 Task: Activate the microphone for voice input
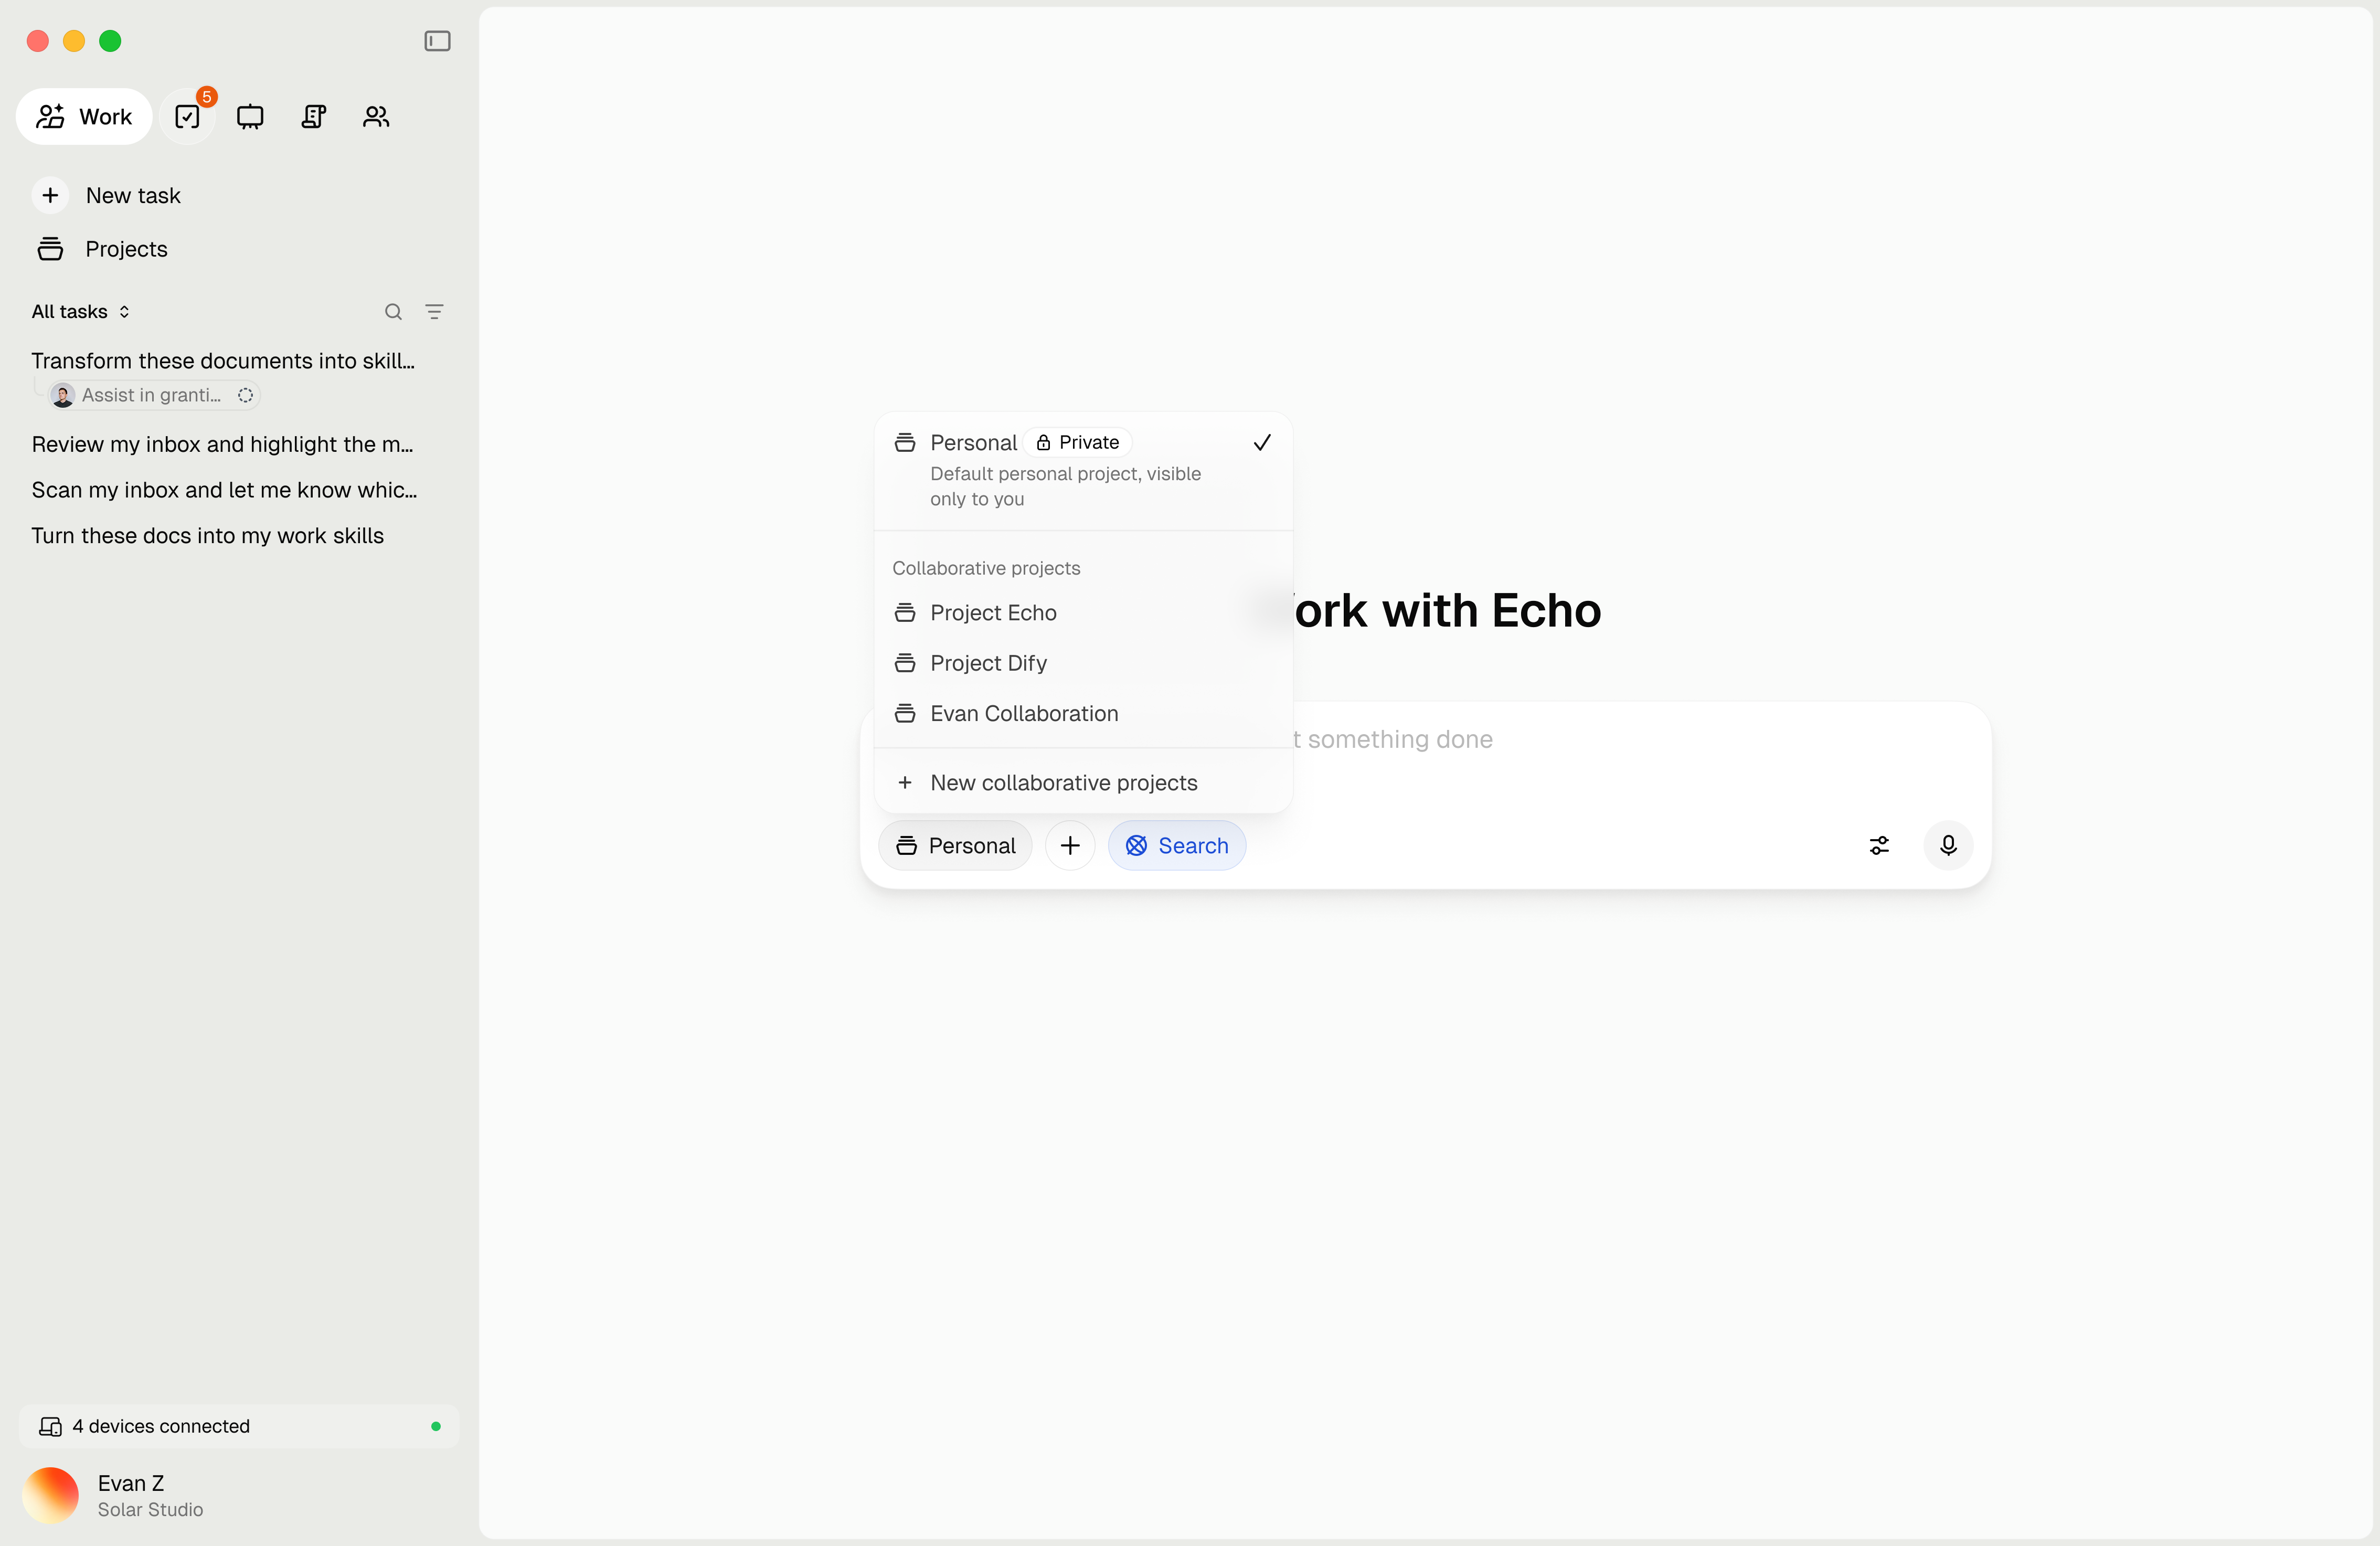(1947, 845)
